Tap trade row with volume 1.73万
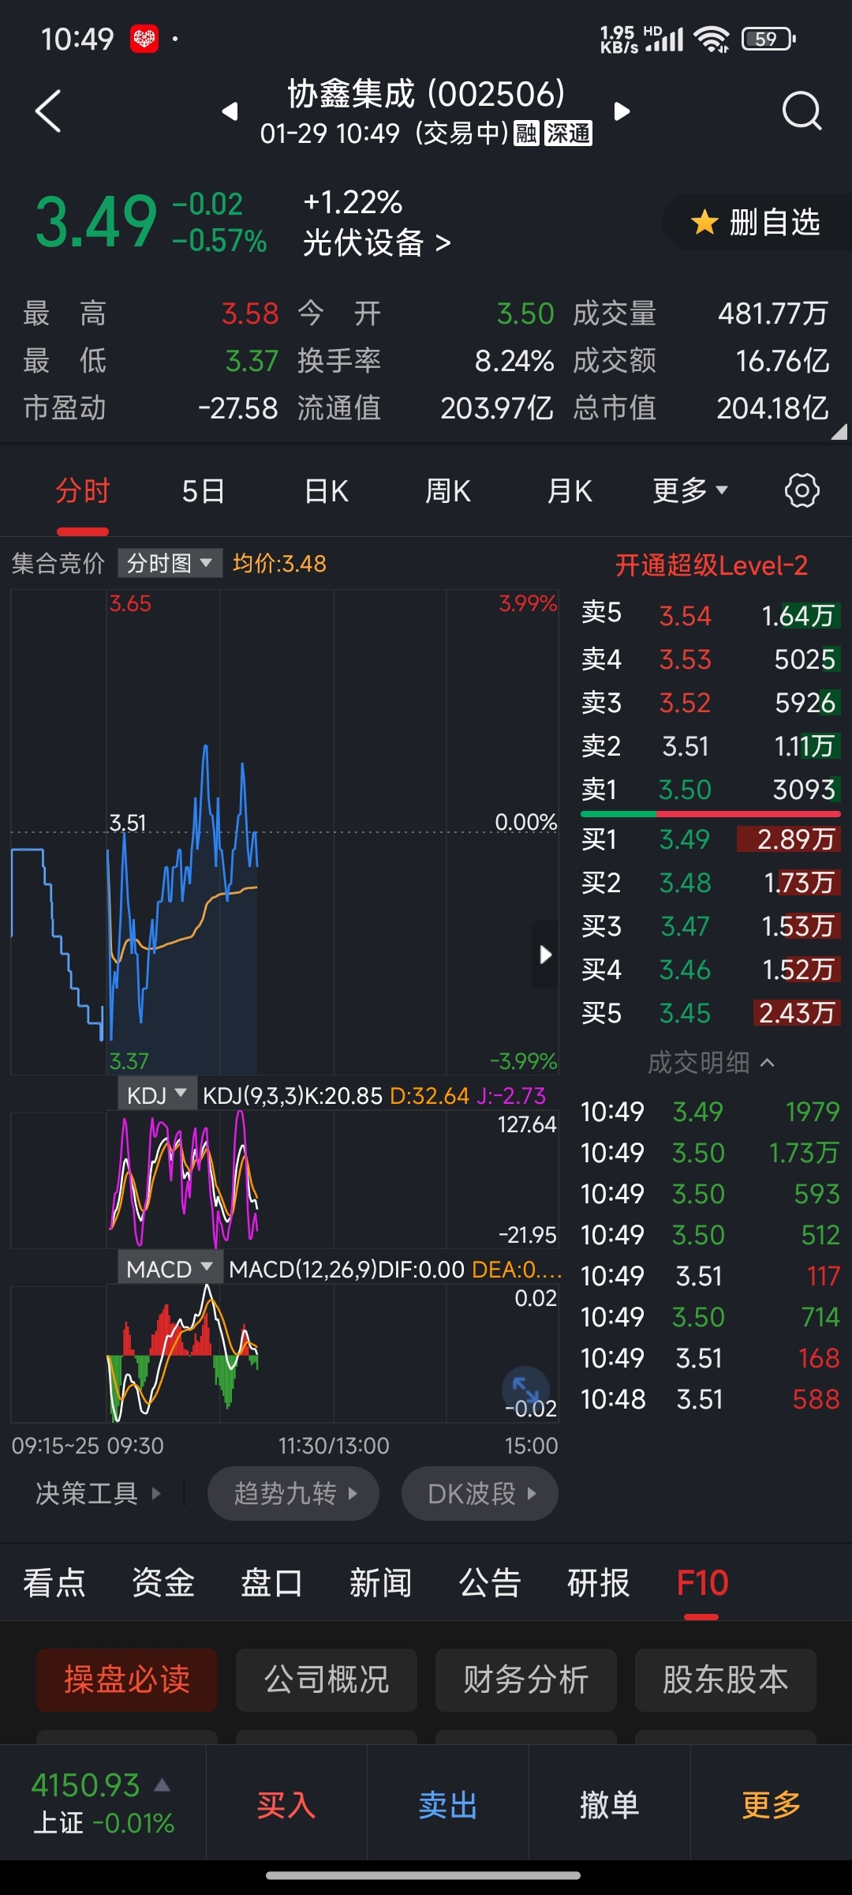 (x=710, y=1153)
